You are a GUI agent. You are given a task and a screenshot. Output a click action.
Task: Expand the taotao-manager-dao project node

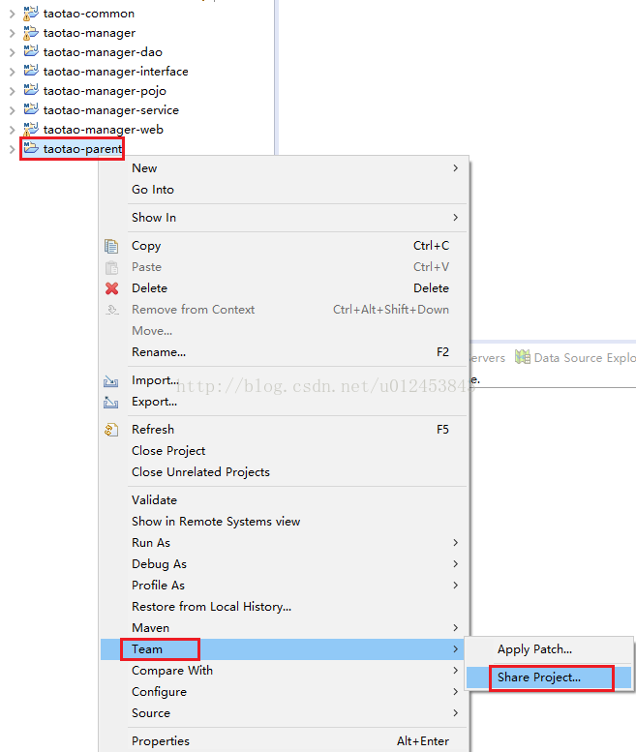(x=12, y=52)
